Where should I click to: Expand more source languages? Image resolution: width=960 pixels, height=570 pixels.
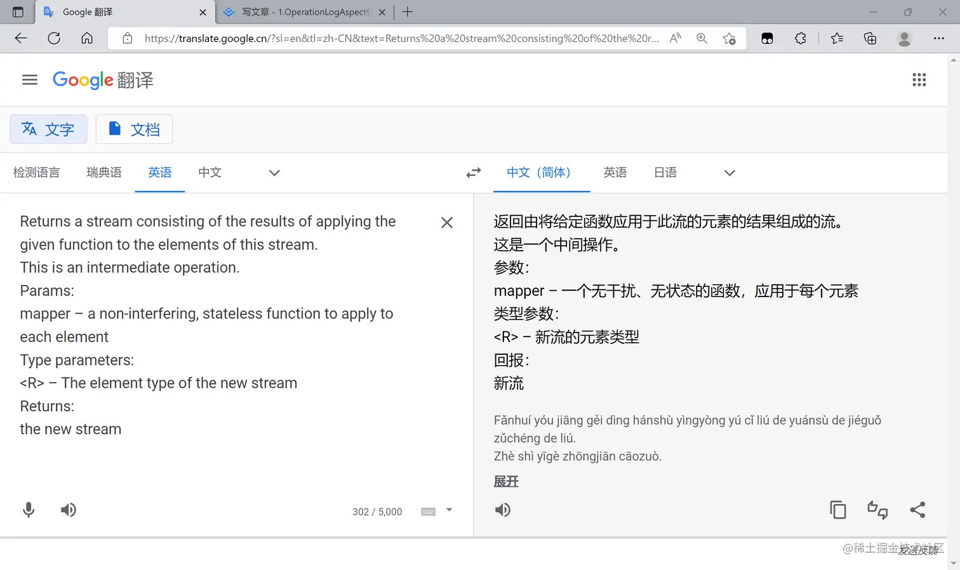(274, 173)
